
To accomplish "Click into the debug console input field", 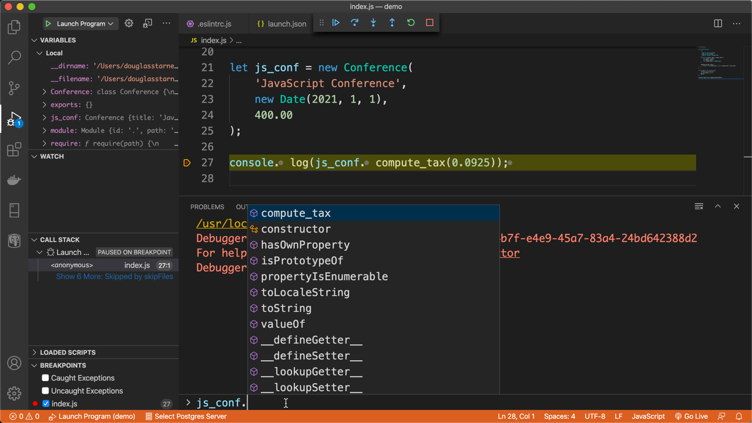I will pyautogui.click(x=470, y=403).
